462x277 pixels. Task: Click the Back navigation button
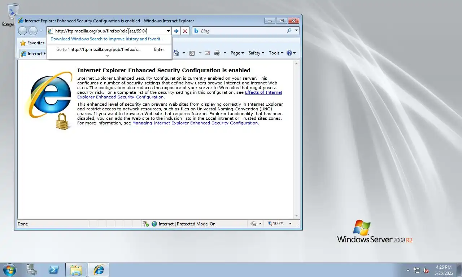[22, 31]
